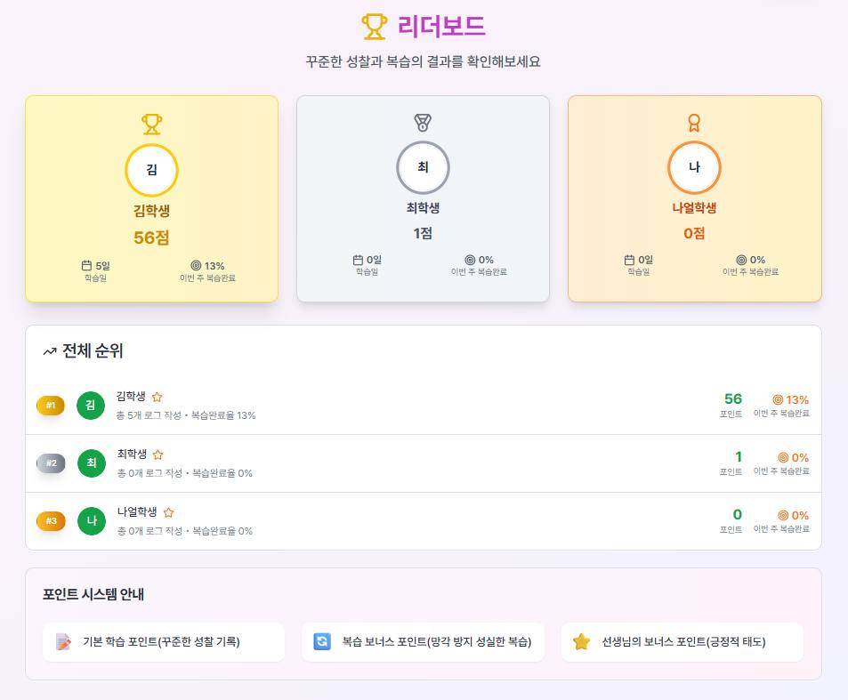This screenshot has width=848, height=700.
Task: Click the blue refresh icon for 복습 보너스 포인트
Action: pos(321,641)
